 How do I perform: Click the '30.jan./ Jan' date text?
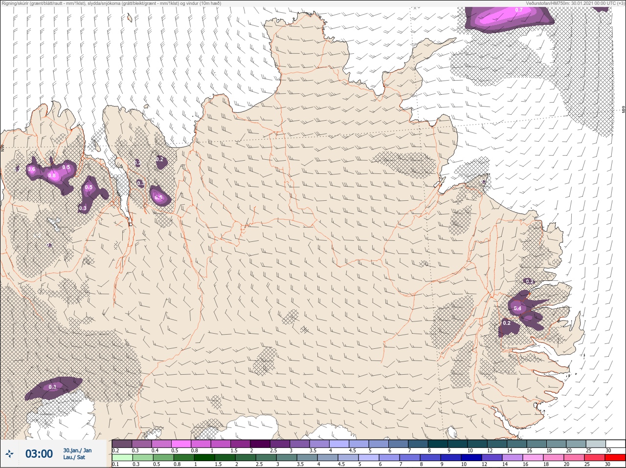(x=77, y=450)
